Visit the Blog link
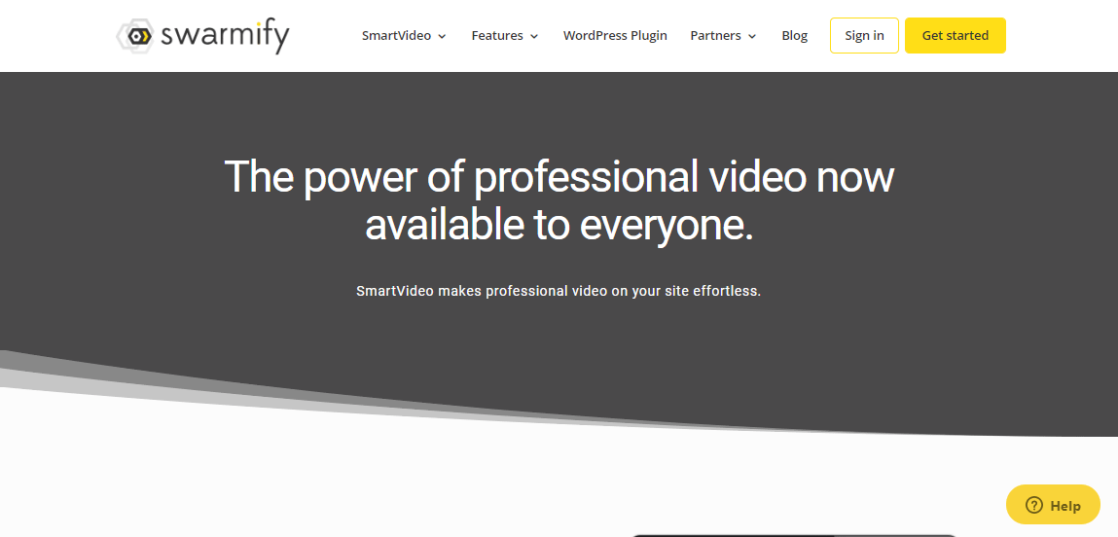 click(x=794, y=36)
